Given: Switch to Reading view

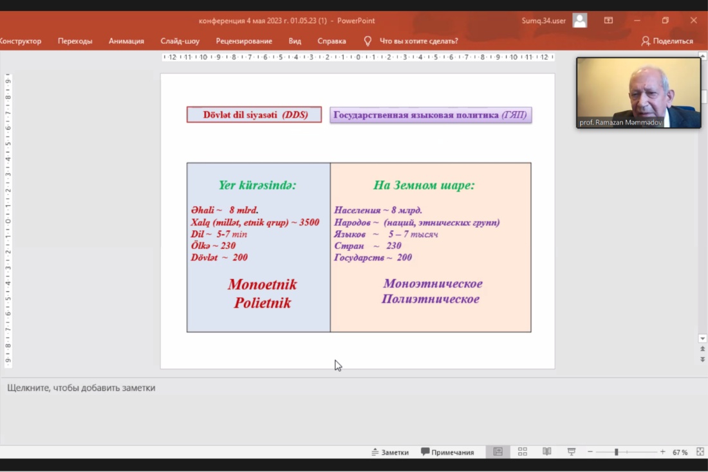Looking at the screenshot, I should (546, 452).
